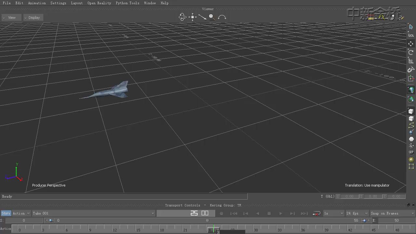Open the Open Reality menu

click(99, 3)
